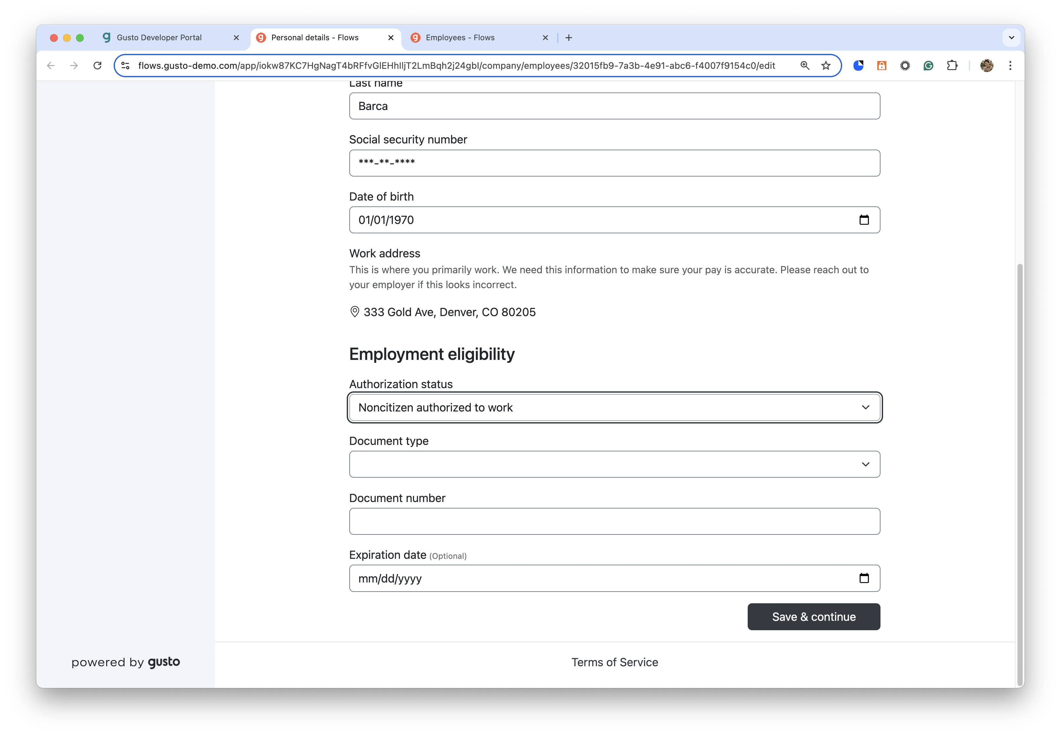Open the Terms of Service link
Viewport: 1061px width, 736px height.
(x=615, y=663)
